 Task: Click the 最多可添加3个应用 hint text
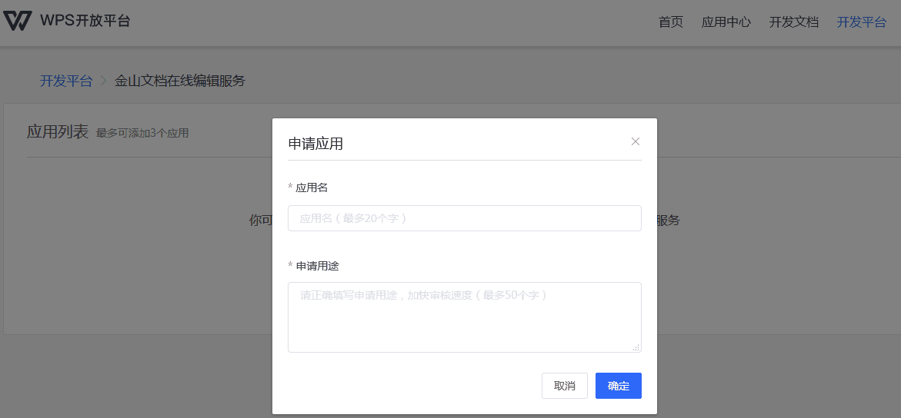tap(142, 133)
